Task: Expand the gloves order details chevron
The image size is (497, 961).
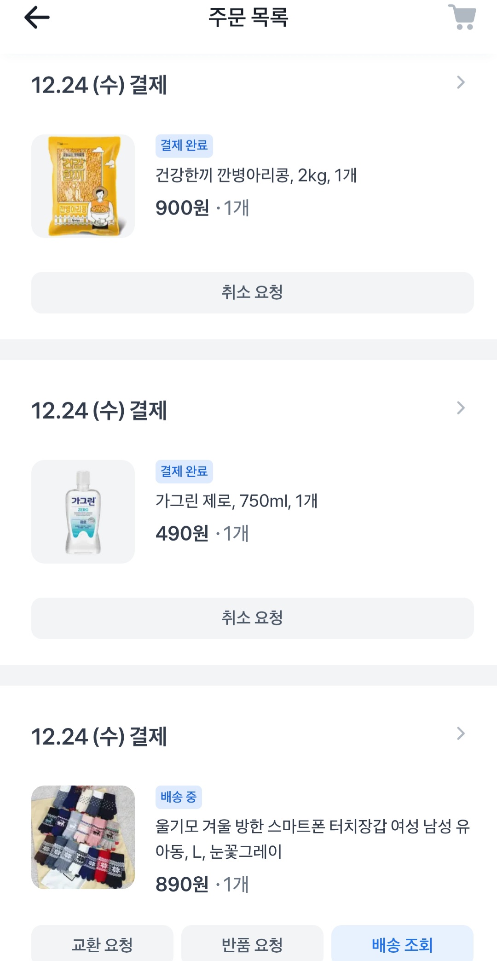Action: [x=461, y=734]
